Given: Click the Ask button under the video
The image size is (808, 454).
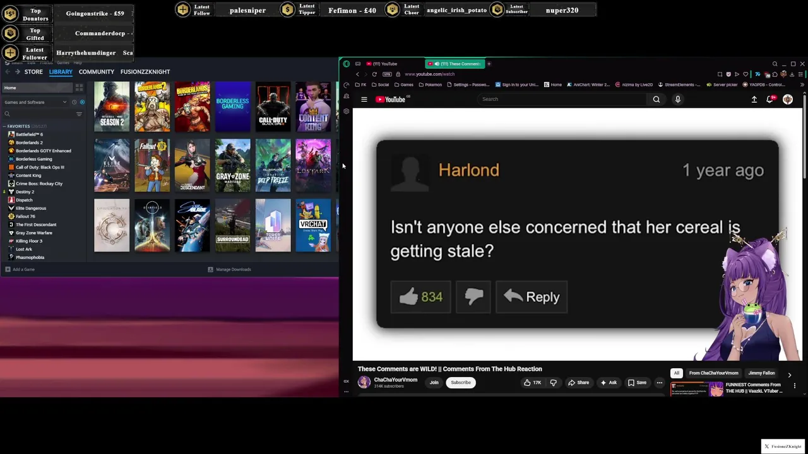Looking at the screenshot, I should [x=609, y=383].
